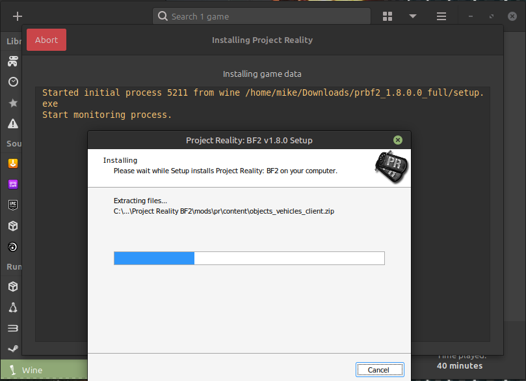Click the objects_vehicles_client.zip path text
Screen dimensions: 526x381
click(x=224, y=211)
